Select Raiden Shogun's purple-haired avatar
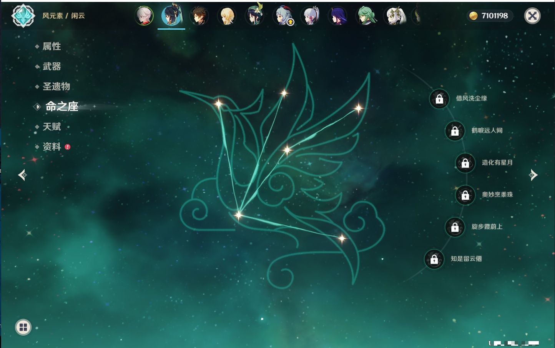Screen dimensions: 555x348 (338, 16)
